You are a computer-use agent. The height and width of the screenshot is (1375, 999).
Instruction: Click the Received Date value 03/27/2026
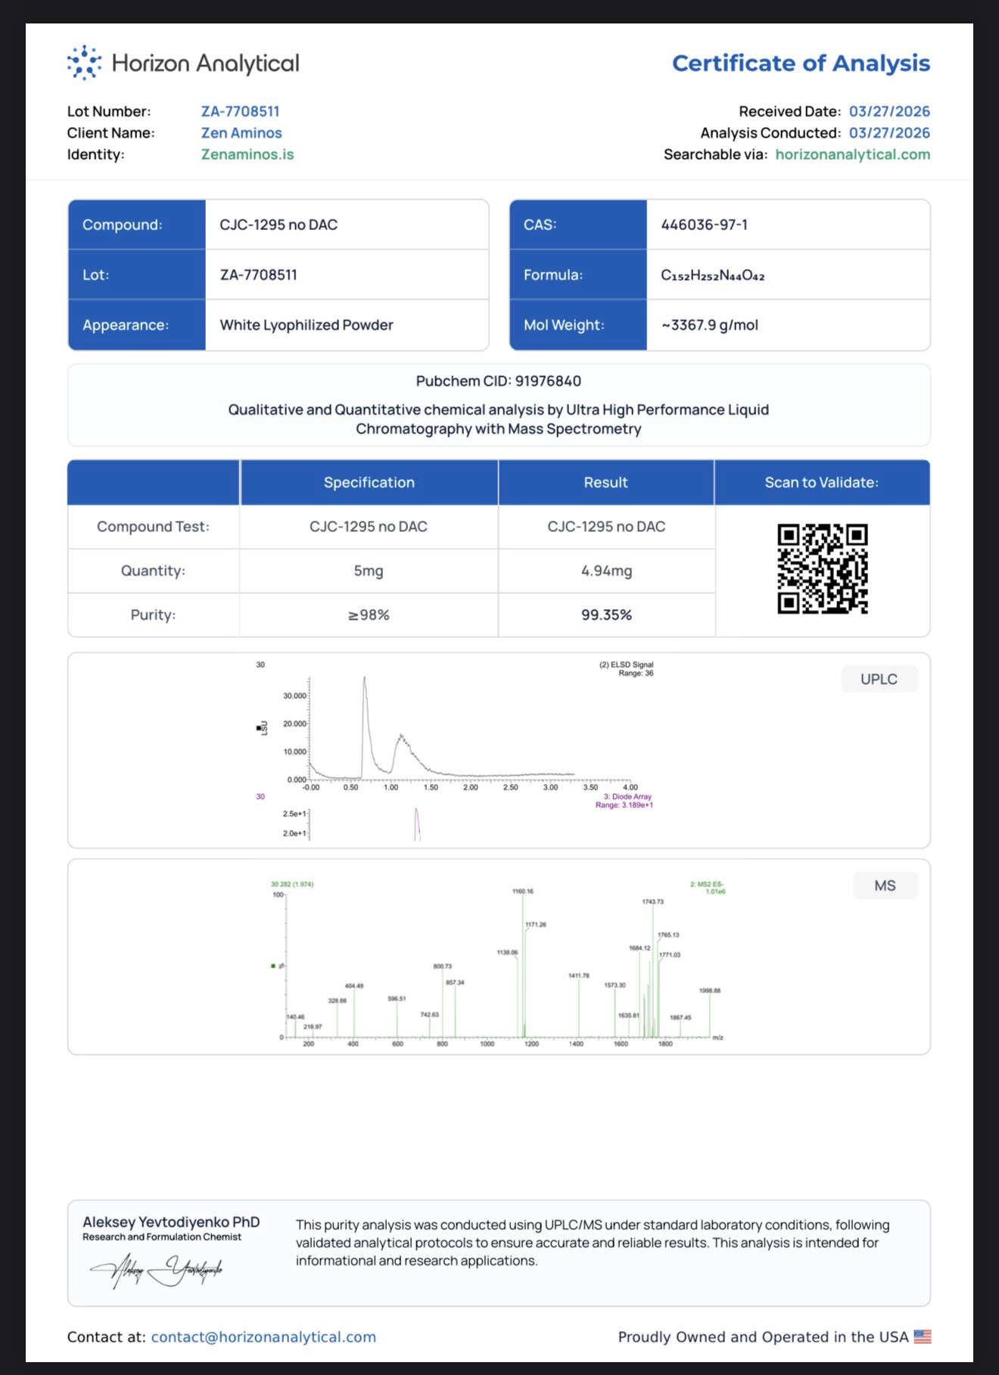tap(889, 111)
